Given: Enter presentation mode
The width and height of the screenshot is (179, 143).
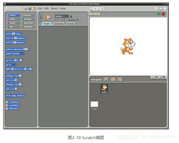Looking at the screenshot, I should tap(165, 9).
